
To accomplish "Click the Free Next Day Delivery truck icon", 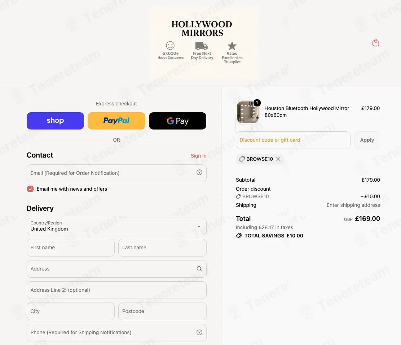I will click(202, 46).
